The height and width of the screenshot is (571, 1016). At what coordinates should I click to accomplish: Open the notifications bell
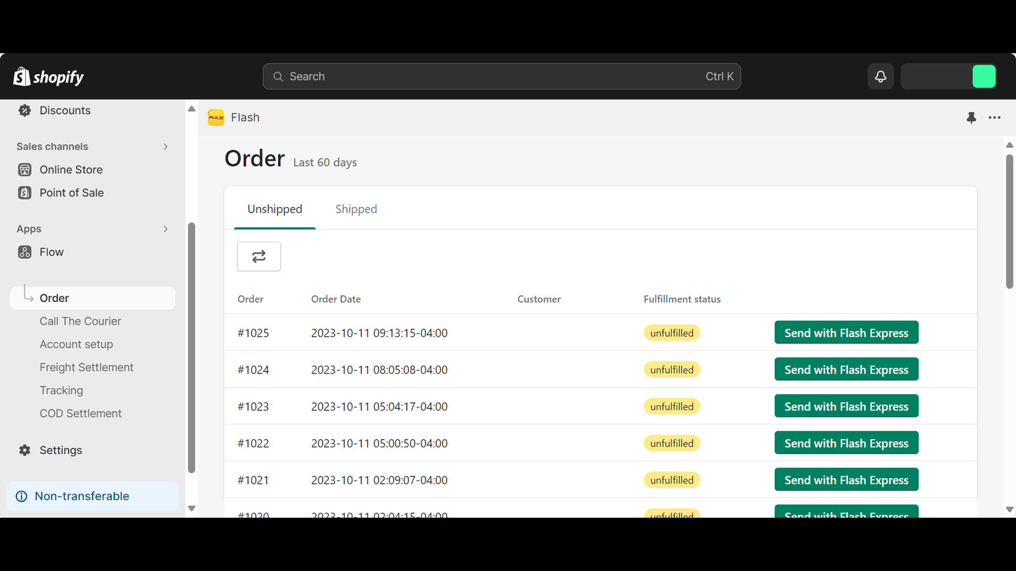881,76
